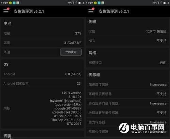The image size is (170, 139).
Task: Select the NFC 不支持 row
Action: pyautogui.click(x=128, y=41)
